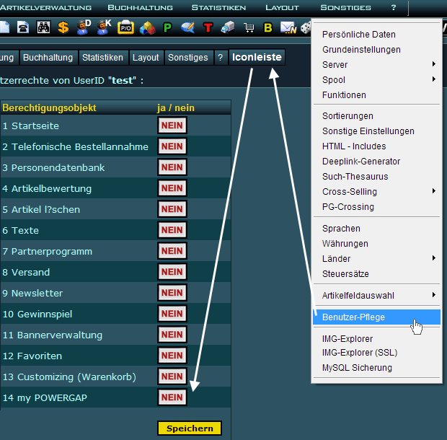Toggle NEIN for Newsletter permission
This screenshot has width=447, height=440.
[172, 293]
